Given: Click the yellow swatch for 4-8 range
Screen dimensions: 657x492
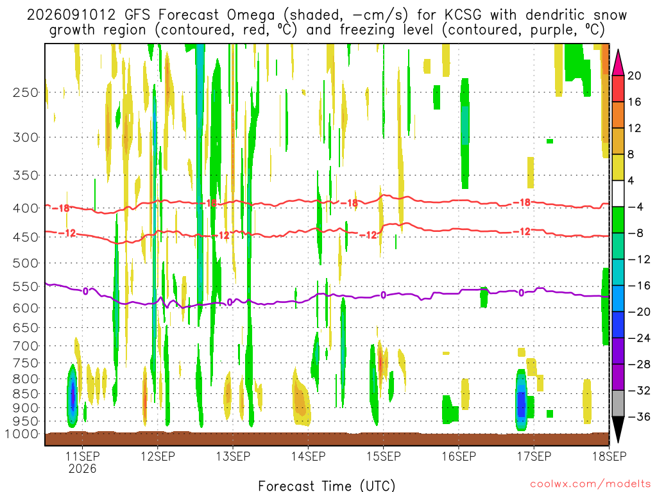Looking at the screenshot, I should pos(618,167).
